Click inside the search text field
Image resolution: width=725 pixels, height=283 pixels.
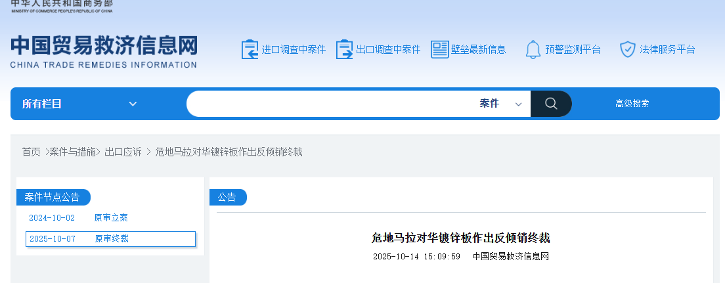[328, 104]
